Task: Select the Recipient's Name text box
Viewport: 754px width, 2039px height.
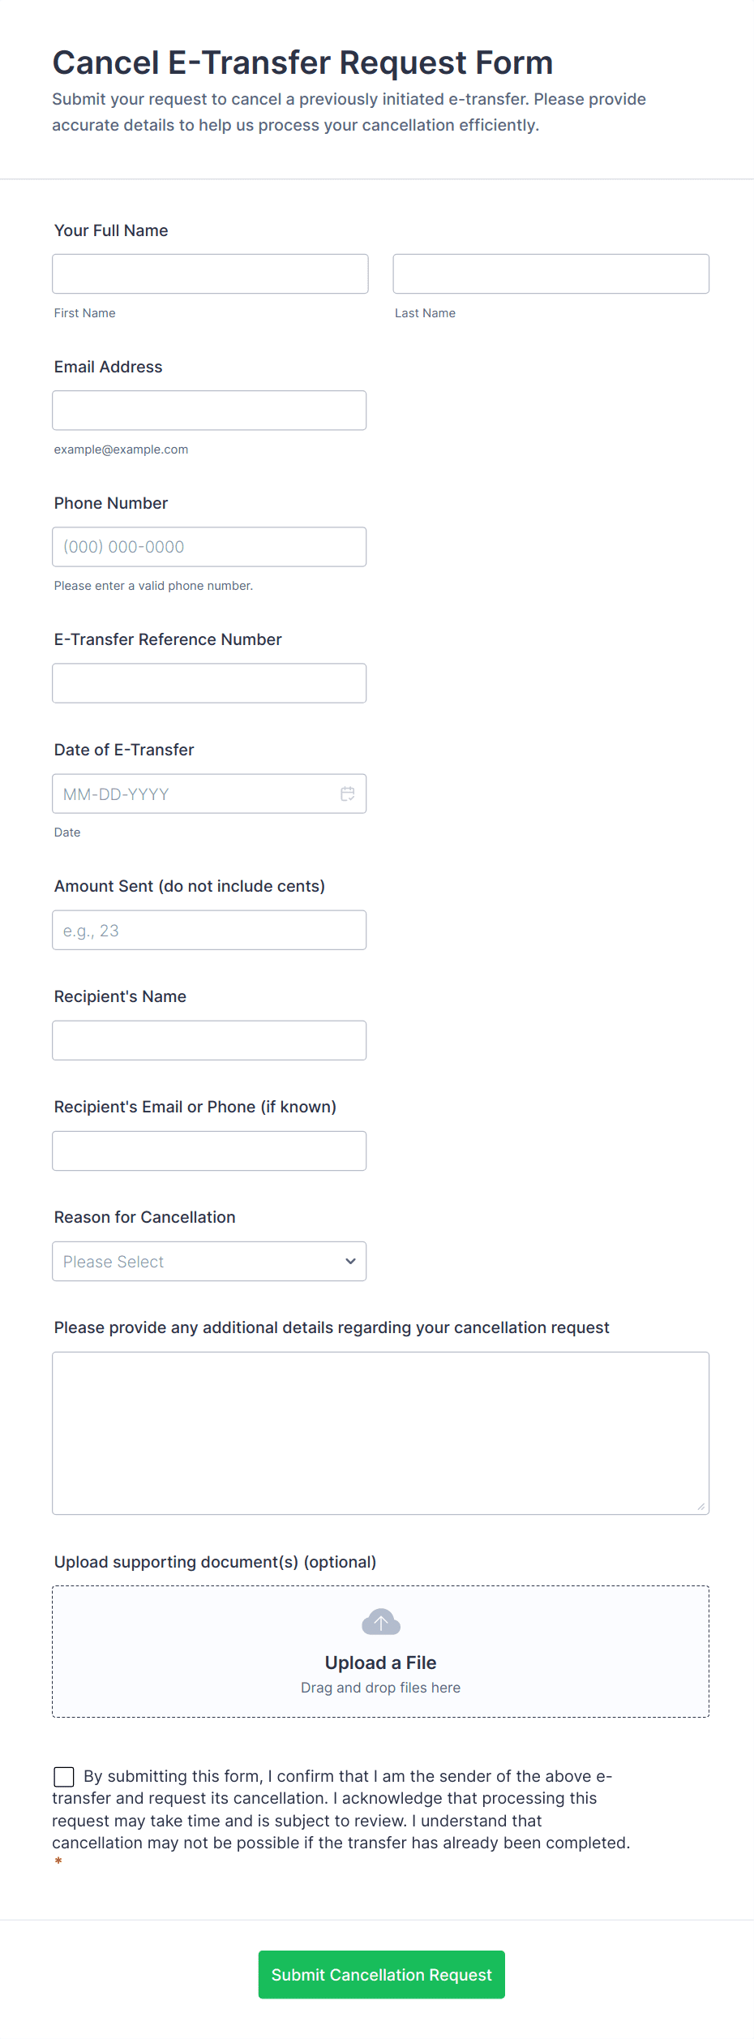Action: tap(209, 1040)
